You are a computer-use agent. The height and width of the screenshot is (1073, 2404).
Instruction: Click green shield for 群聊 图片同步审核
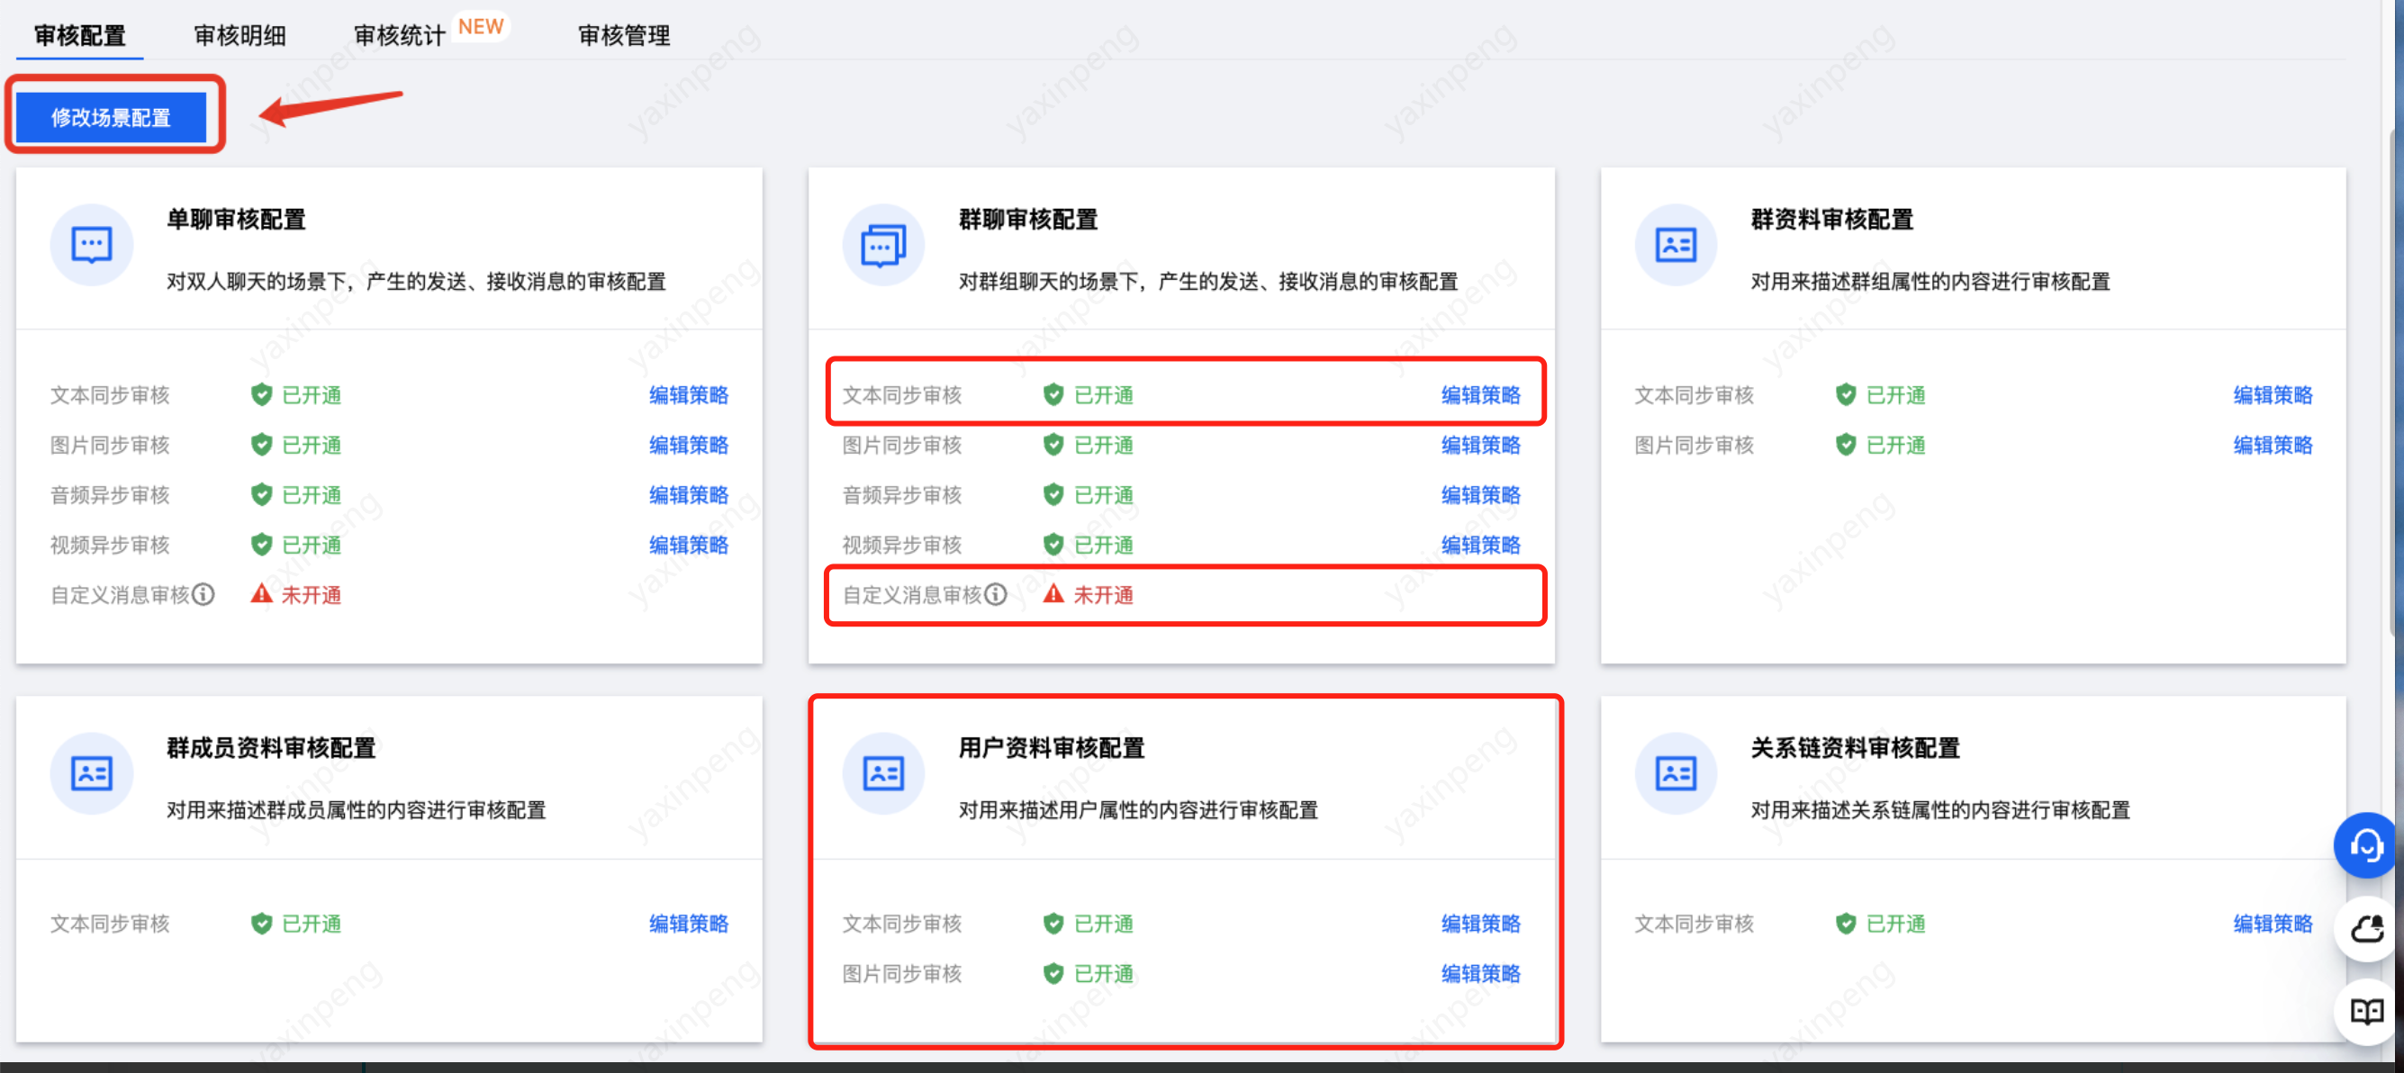[1053, 445]
